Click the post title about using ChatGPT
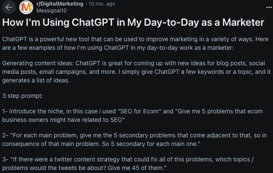The image size is (273, 173). coord(133,22)
